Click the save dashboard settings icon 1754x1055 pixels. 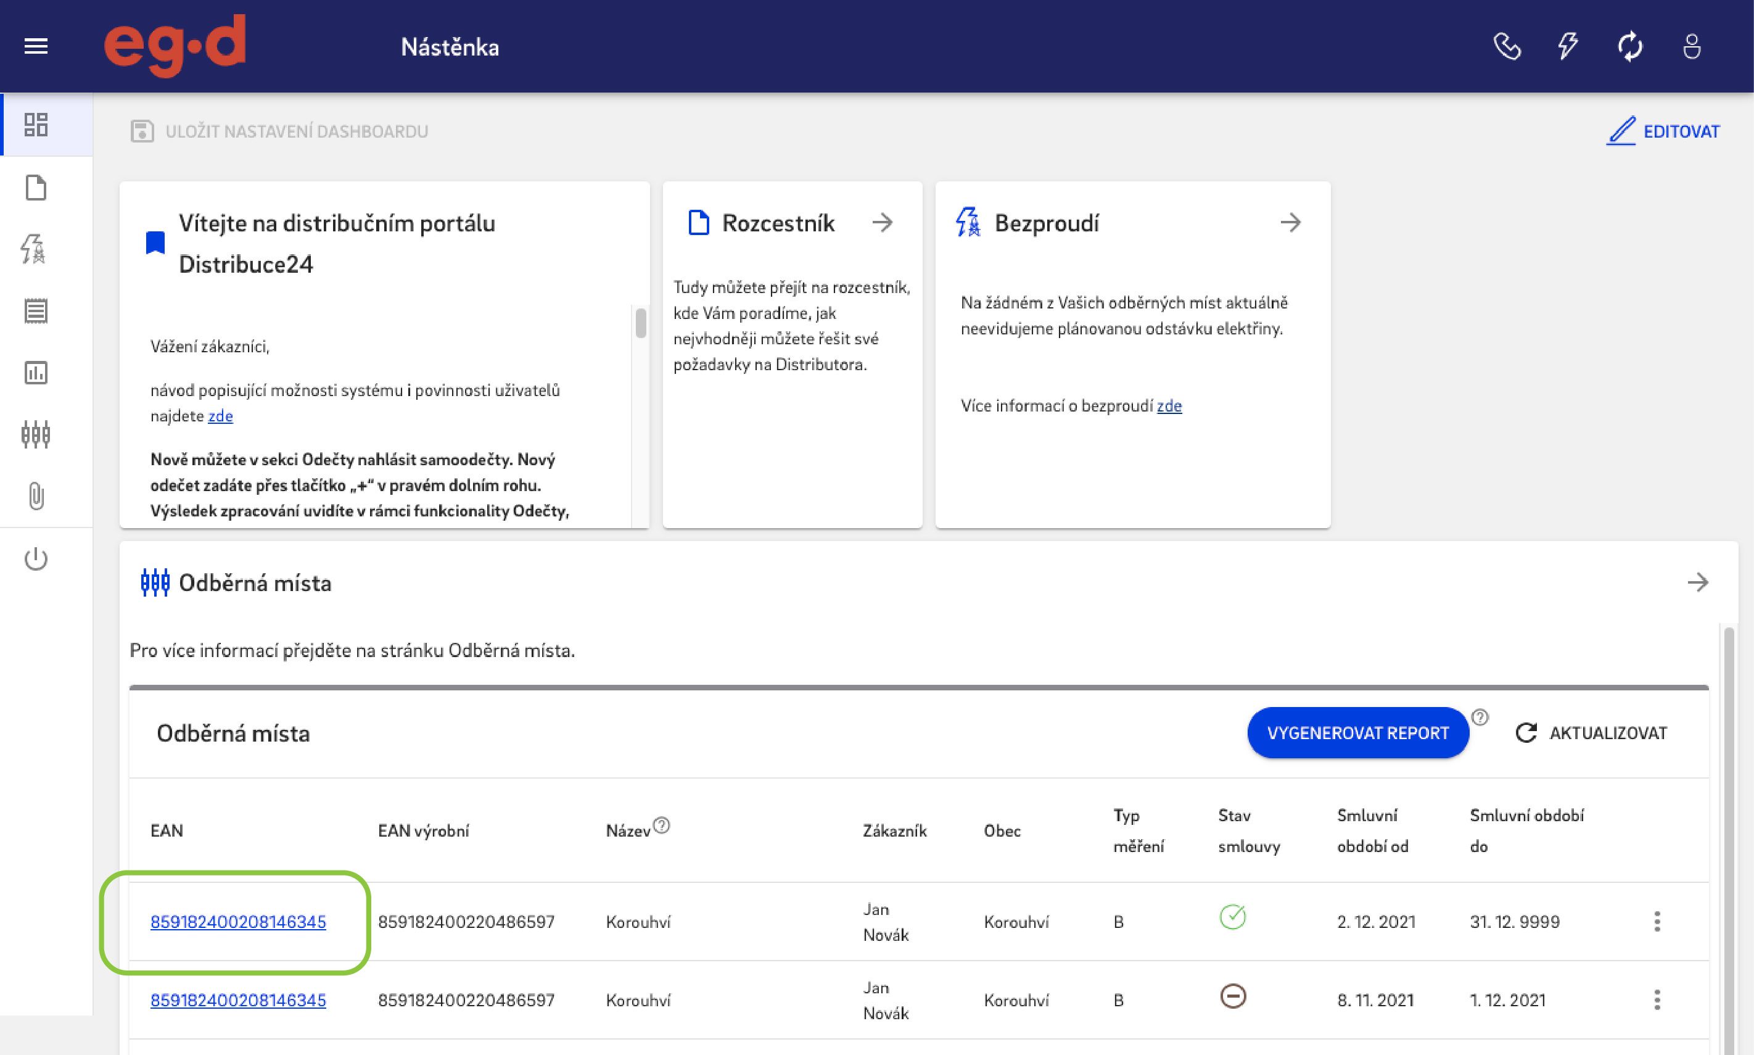(142, 131)
